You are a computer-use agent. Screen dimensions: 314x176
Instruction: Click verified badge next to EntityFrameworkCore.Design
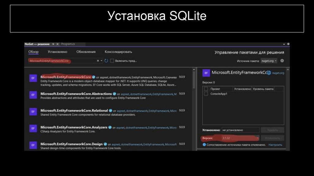(105, 144)
